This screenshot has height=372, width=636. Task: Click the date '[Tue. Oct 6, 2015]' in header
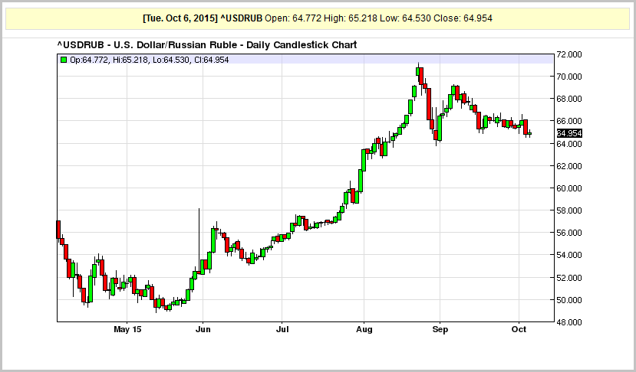pos(180,18)
